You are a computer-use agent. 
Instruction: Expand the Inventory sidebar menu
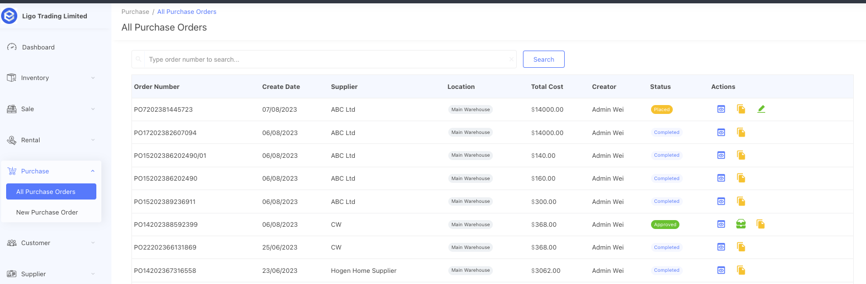[92, 78]
